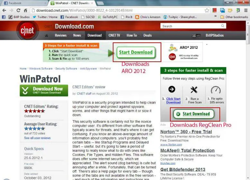Open a new browser tab

point(100,3)
